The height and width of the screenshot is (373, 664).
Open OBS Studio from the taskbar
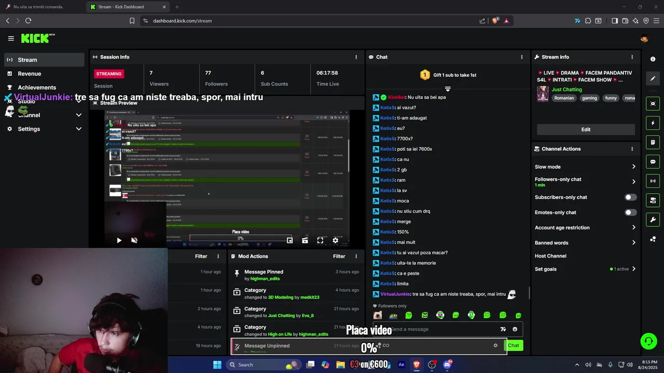(x=432, y=365)
